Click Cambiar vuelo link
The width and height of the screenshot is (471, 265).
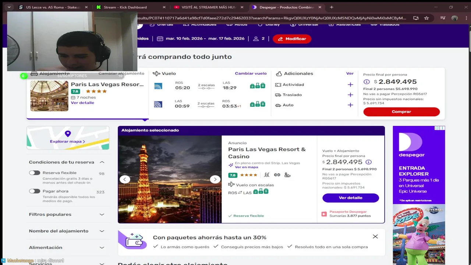coord(251,73)
